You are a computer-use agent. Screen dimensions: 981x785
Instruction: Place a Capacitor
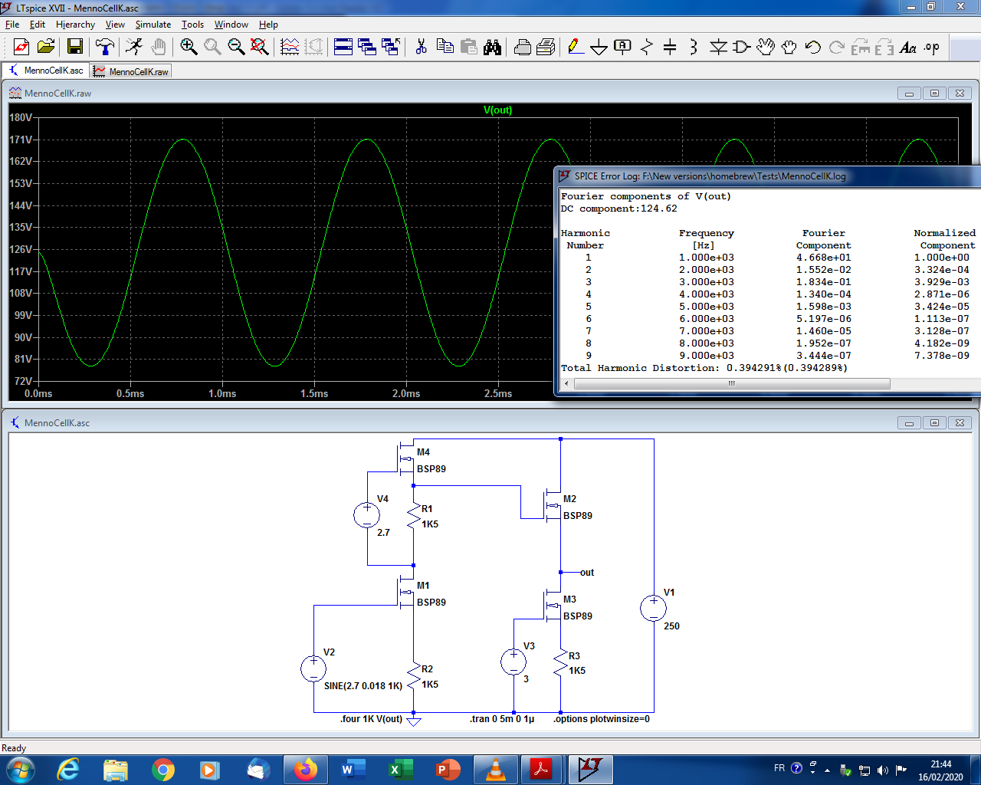pyautogui.click(x=670, y=47)
